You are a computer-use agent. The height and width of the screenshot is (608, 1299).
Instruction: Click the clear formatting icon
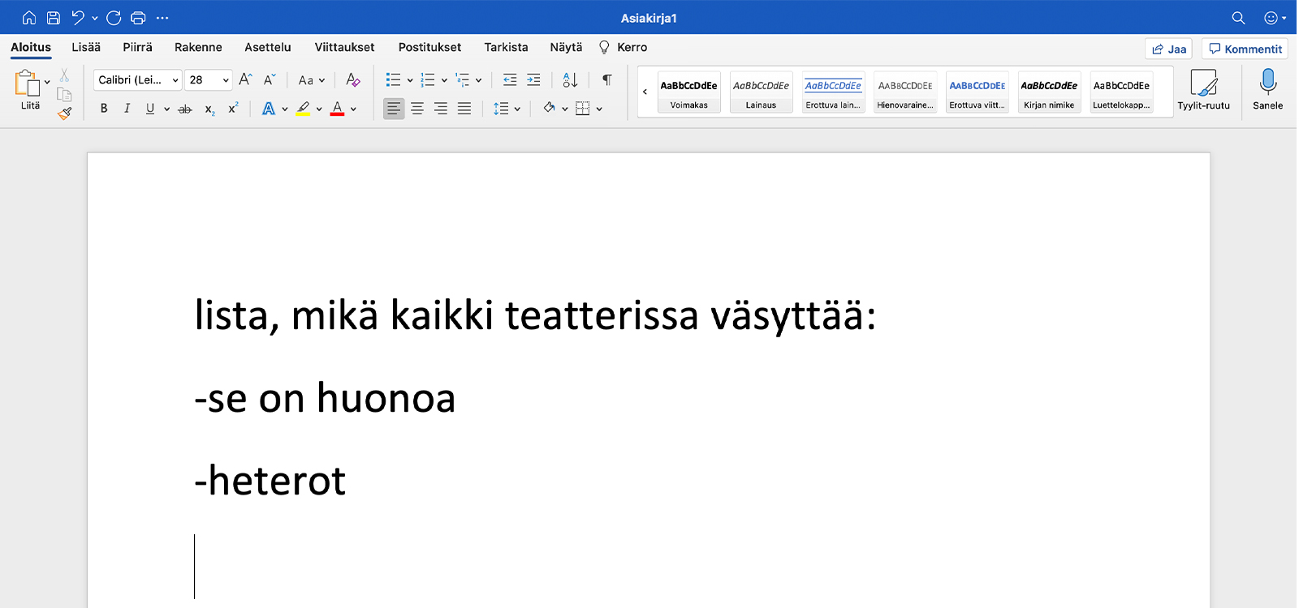click(x=352, y=79)
